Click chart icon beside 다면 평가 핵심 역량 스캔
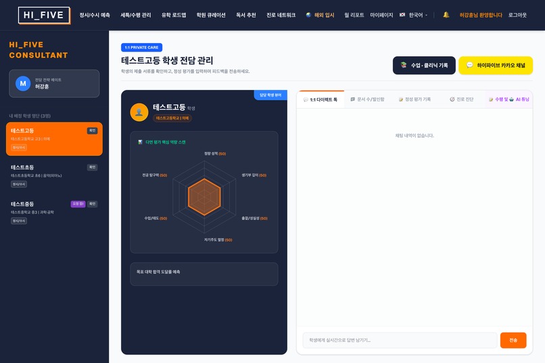This screenshot has width=545, height=363. coord(140,142)
